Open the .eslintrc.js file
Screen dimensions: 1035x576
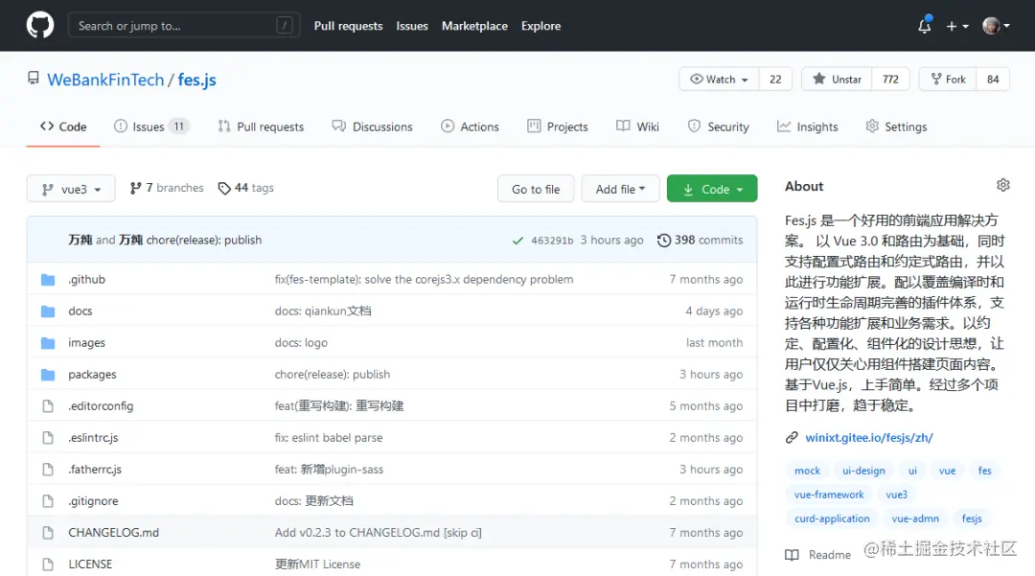(x=93, y=437)
